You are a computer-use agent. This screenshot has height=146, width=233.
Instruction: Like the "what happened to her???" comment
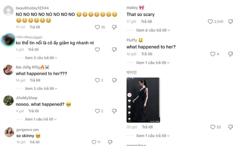pos(97,80)
